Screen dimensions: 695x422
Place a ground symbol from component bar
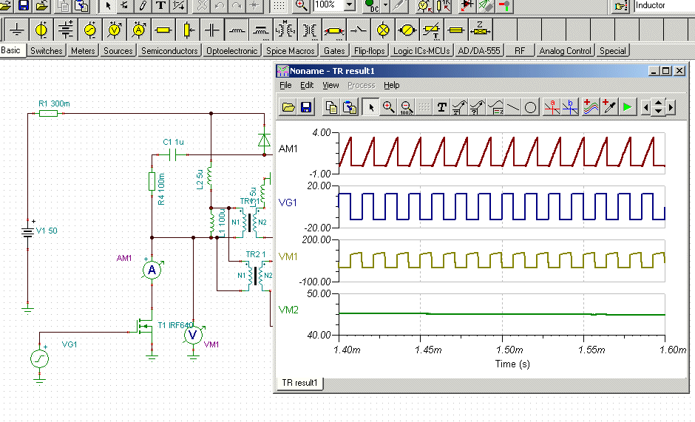(17, 30)
